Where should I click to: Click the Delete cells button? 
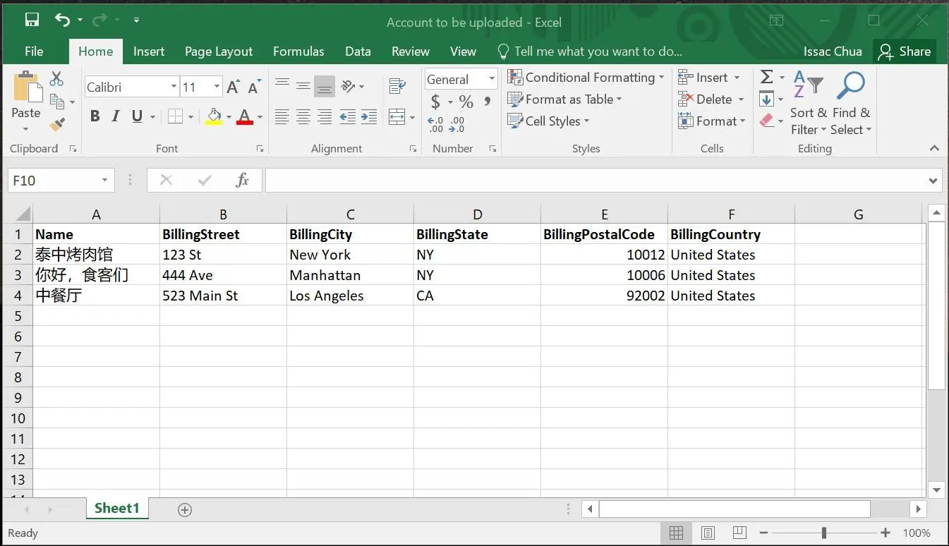click(x=711, y=99)
